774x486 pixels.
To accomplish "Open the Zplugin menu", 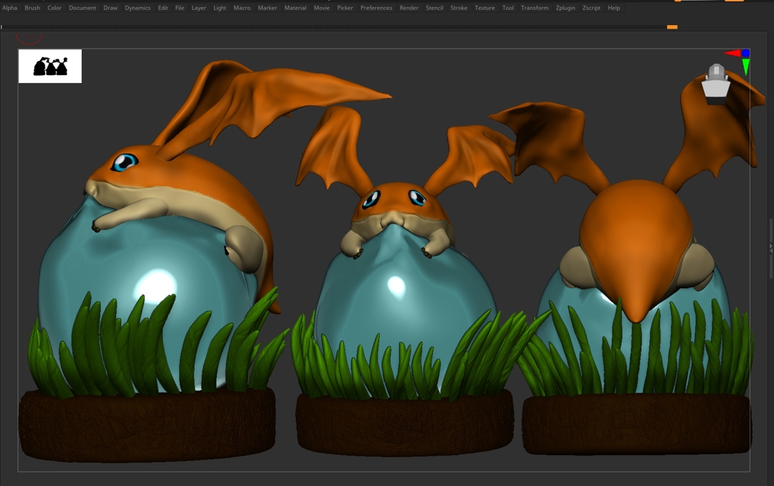I will pyautogui.click(x=565, y=8).
